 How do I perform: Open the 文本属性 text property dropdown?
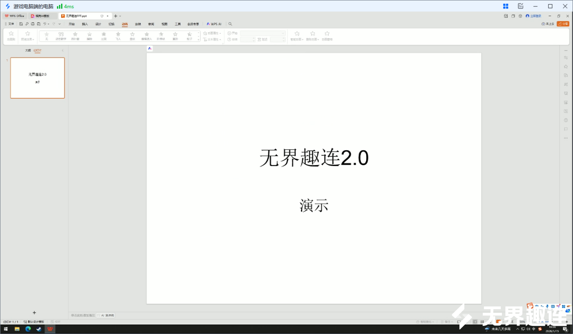[x=212, y=38]
